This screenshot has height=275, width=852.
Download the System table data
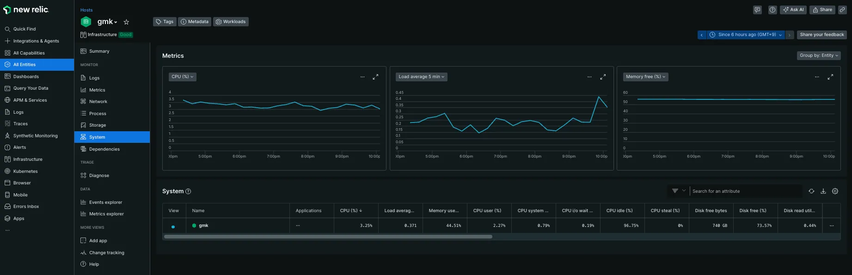[x=823, y=191]
